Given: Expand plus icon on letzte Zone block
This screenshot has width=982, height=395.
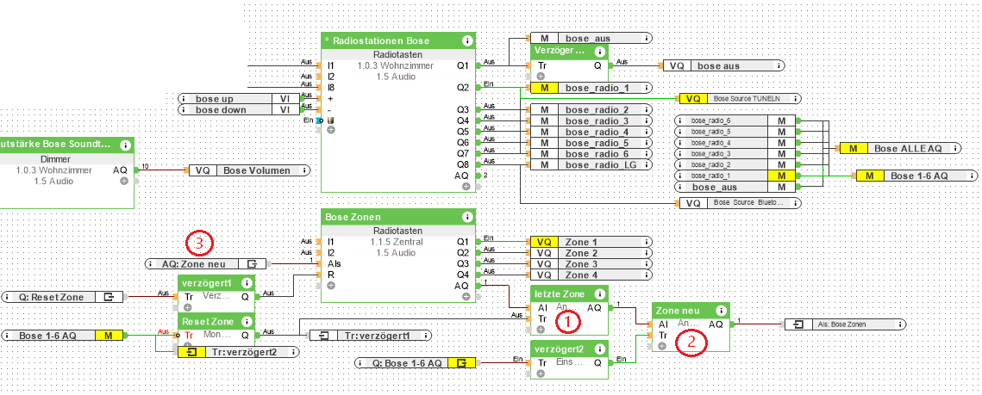Looking at the screenshot, I should 541,330.
